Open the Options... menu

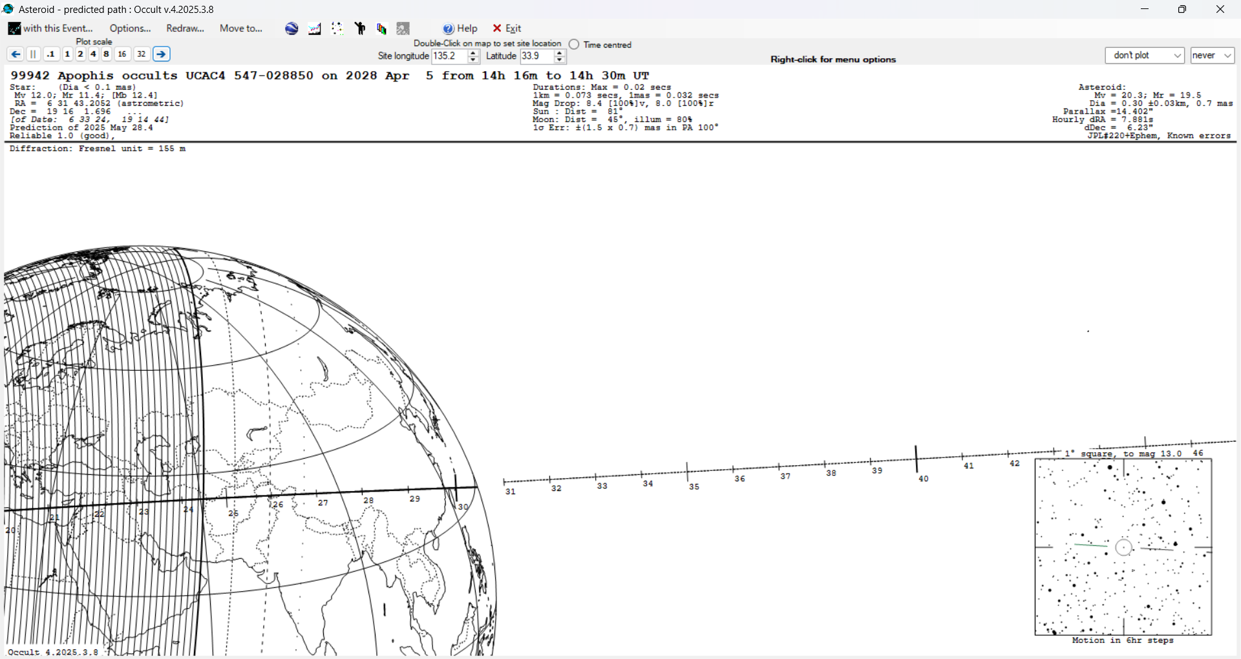point(130,28)
